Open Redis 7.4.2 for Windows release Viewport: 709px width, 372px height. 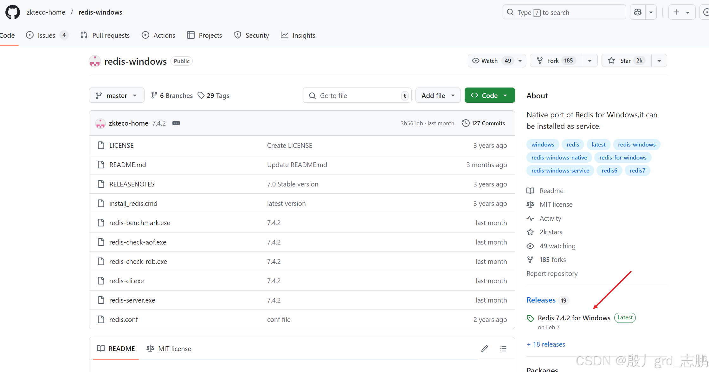click(574, 318)
